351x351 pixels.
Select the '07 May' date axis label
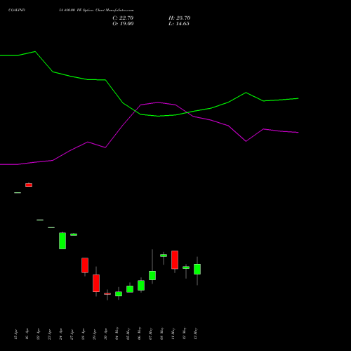(x=150, y=333)
